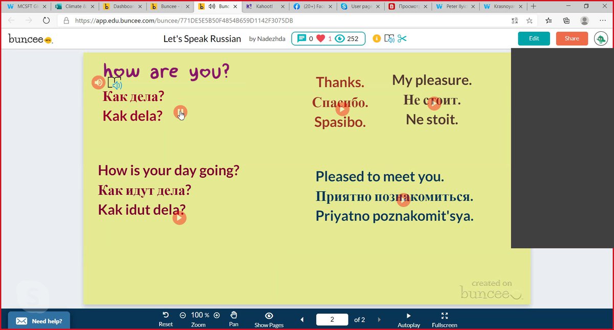Click the 'My pleasure.' text
Viewport: 614px width, 330px height.
pyautogui.click(x=432, y=80)
